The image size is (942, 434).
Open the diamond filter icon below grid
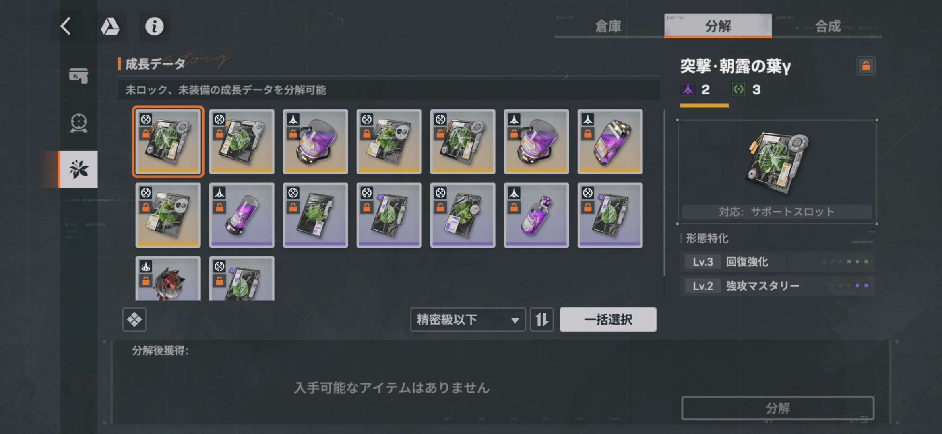pos(134,320)
